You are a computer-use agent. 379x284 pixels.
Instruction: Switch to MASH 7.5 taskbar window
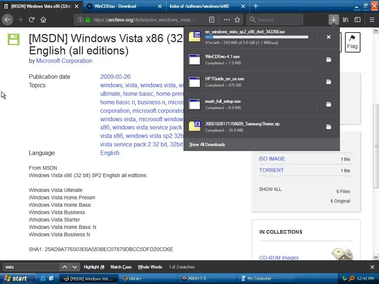point(207,278)
